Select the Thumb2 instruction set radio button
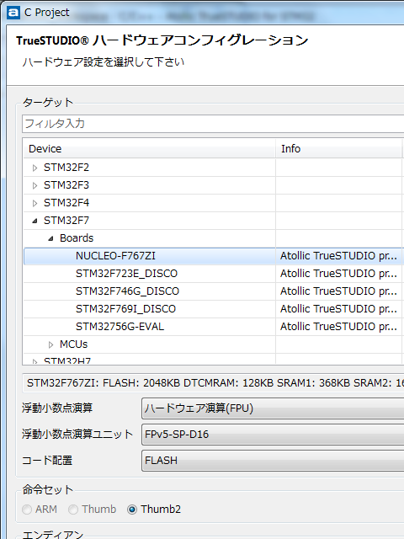The height and width of the screenshot is (539, 404). 132,510
